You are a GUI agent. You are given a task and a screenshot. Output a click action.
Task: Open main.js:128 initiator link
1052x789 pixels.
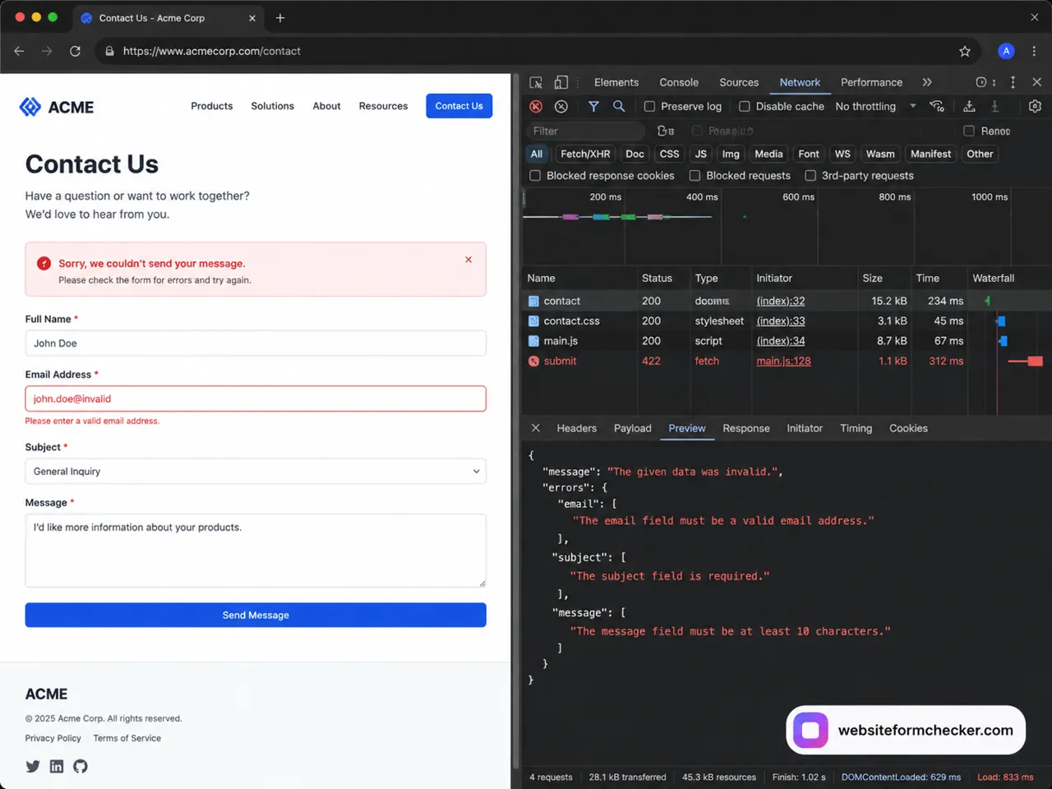tap(783, 361)
